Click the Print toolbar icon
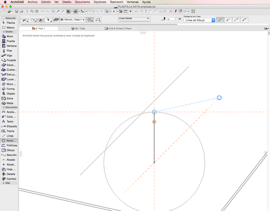The height and width of the screenshot is (211, 270). pyautogui.click(x=21, y=12)
